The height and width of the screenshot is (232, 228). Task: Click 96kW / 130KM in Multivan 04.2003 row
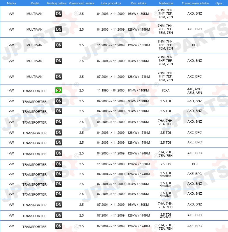click(138, 14)
